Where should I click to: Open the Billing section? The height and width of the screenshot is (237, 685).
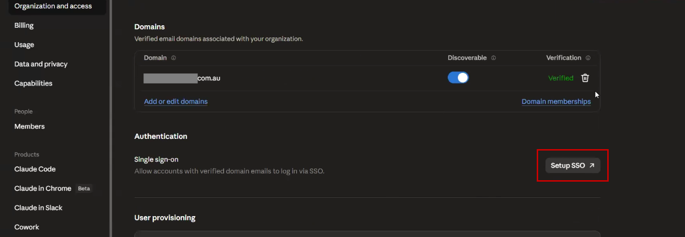point(24,25)
